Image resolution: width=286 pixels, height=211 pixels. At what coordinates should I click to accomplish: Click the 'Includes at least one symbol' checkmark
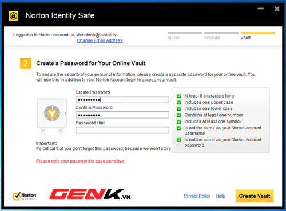[179, 121]
